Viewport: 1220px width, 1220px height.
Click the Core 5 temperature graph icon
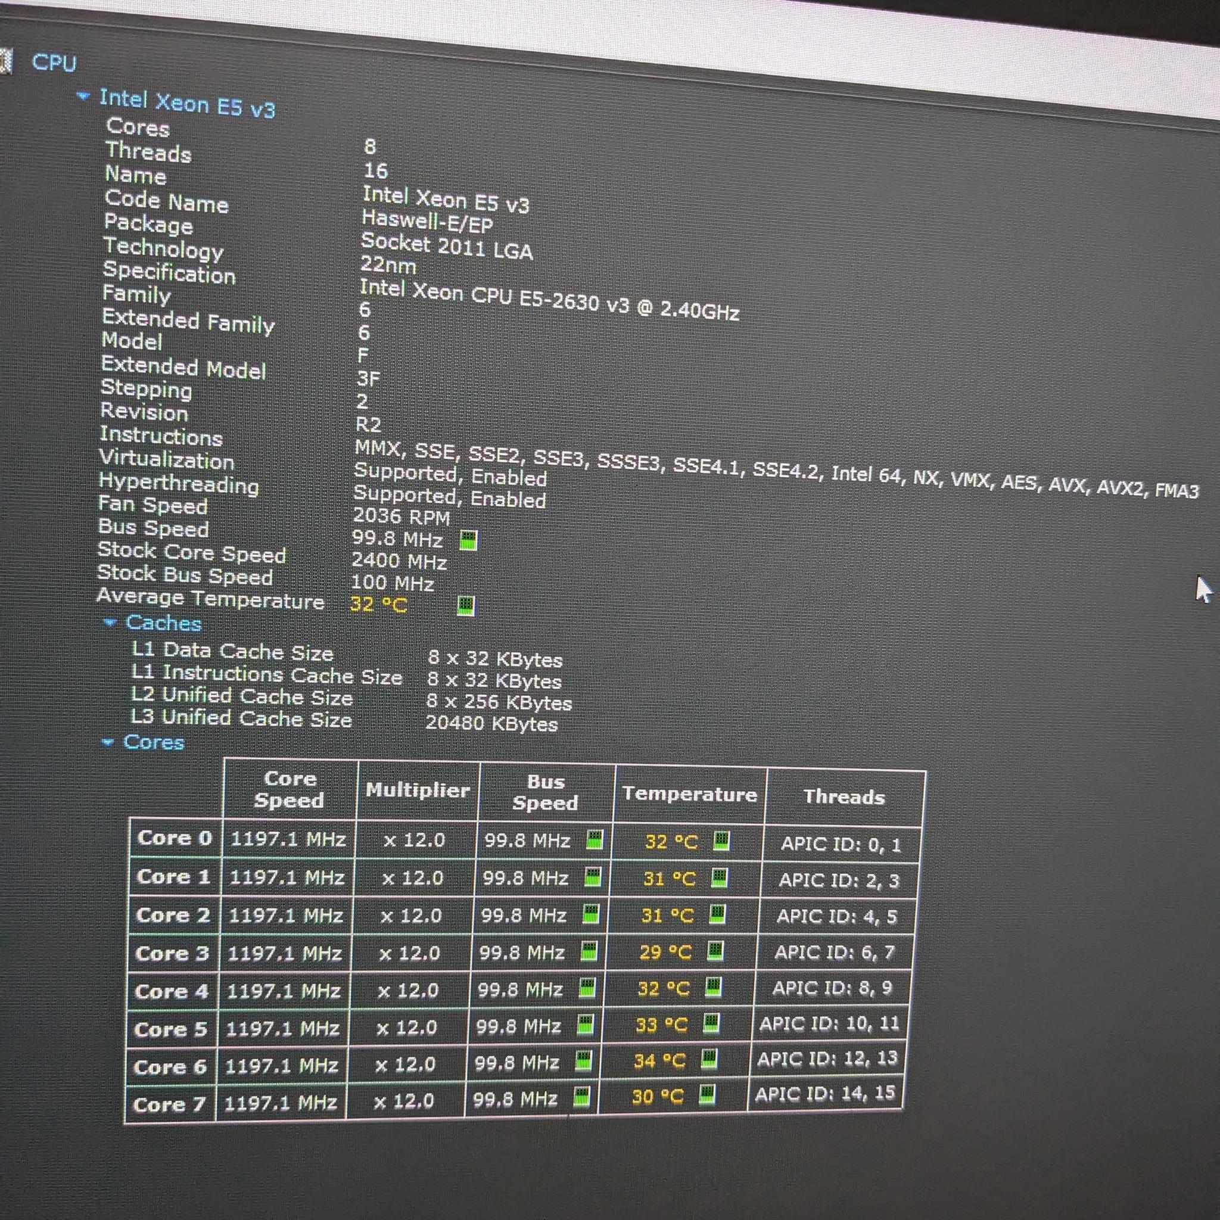711,1023
